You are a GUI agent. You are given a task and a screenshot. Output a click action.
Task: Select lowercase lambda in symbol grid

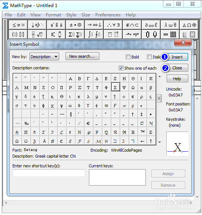pyautogui.click(x=89, y=97)
